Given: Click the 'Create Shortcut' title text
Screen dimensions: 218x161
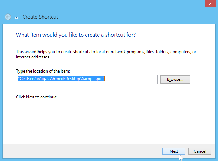Looking at the screenshot, I should pos(40,17).
